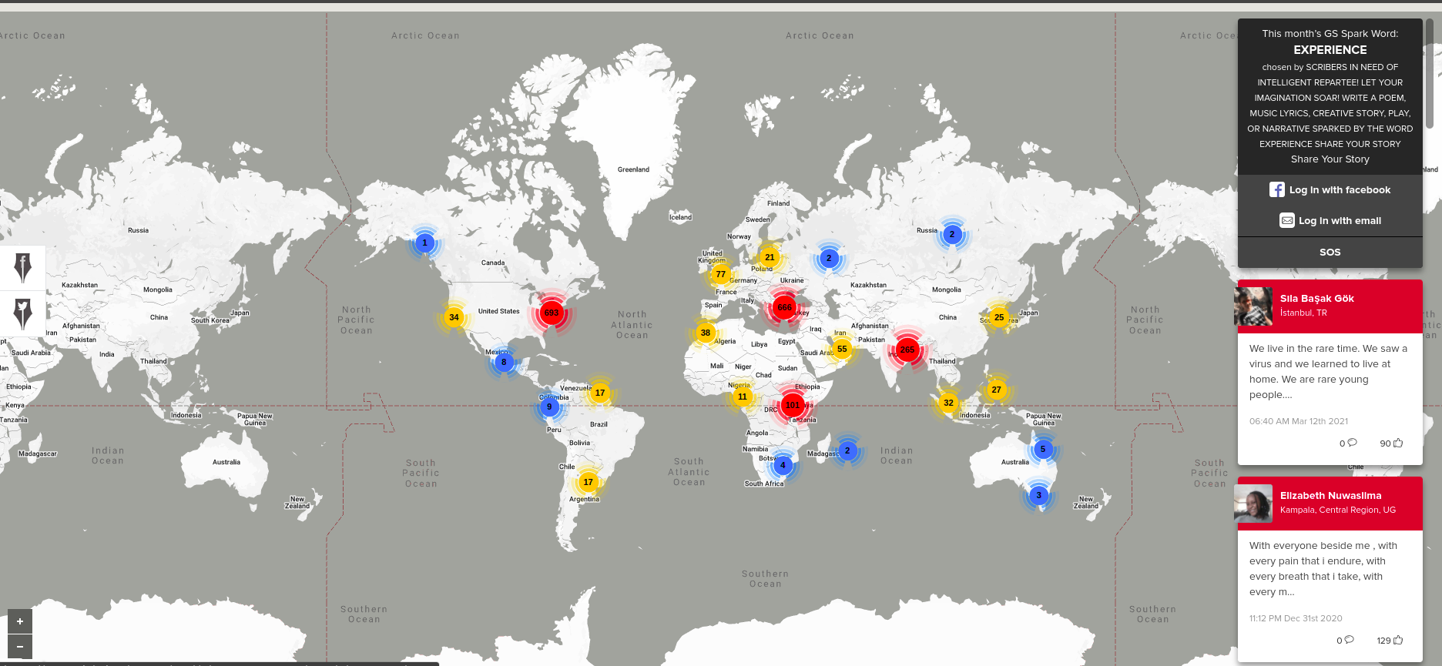Log in with facebook
Image resolution: width=1442 pixels, height=666 pixels.
point(1330,190)
